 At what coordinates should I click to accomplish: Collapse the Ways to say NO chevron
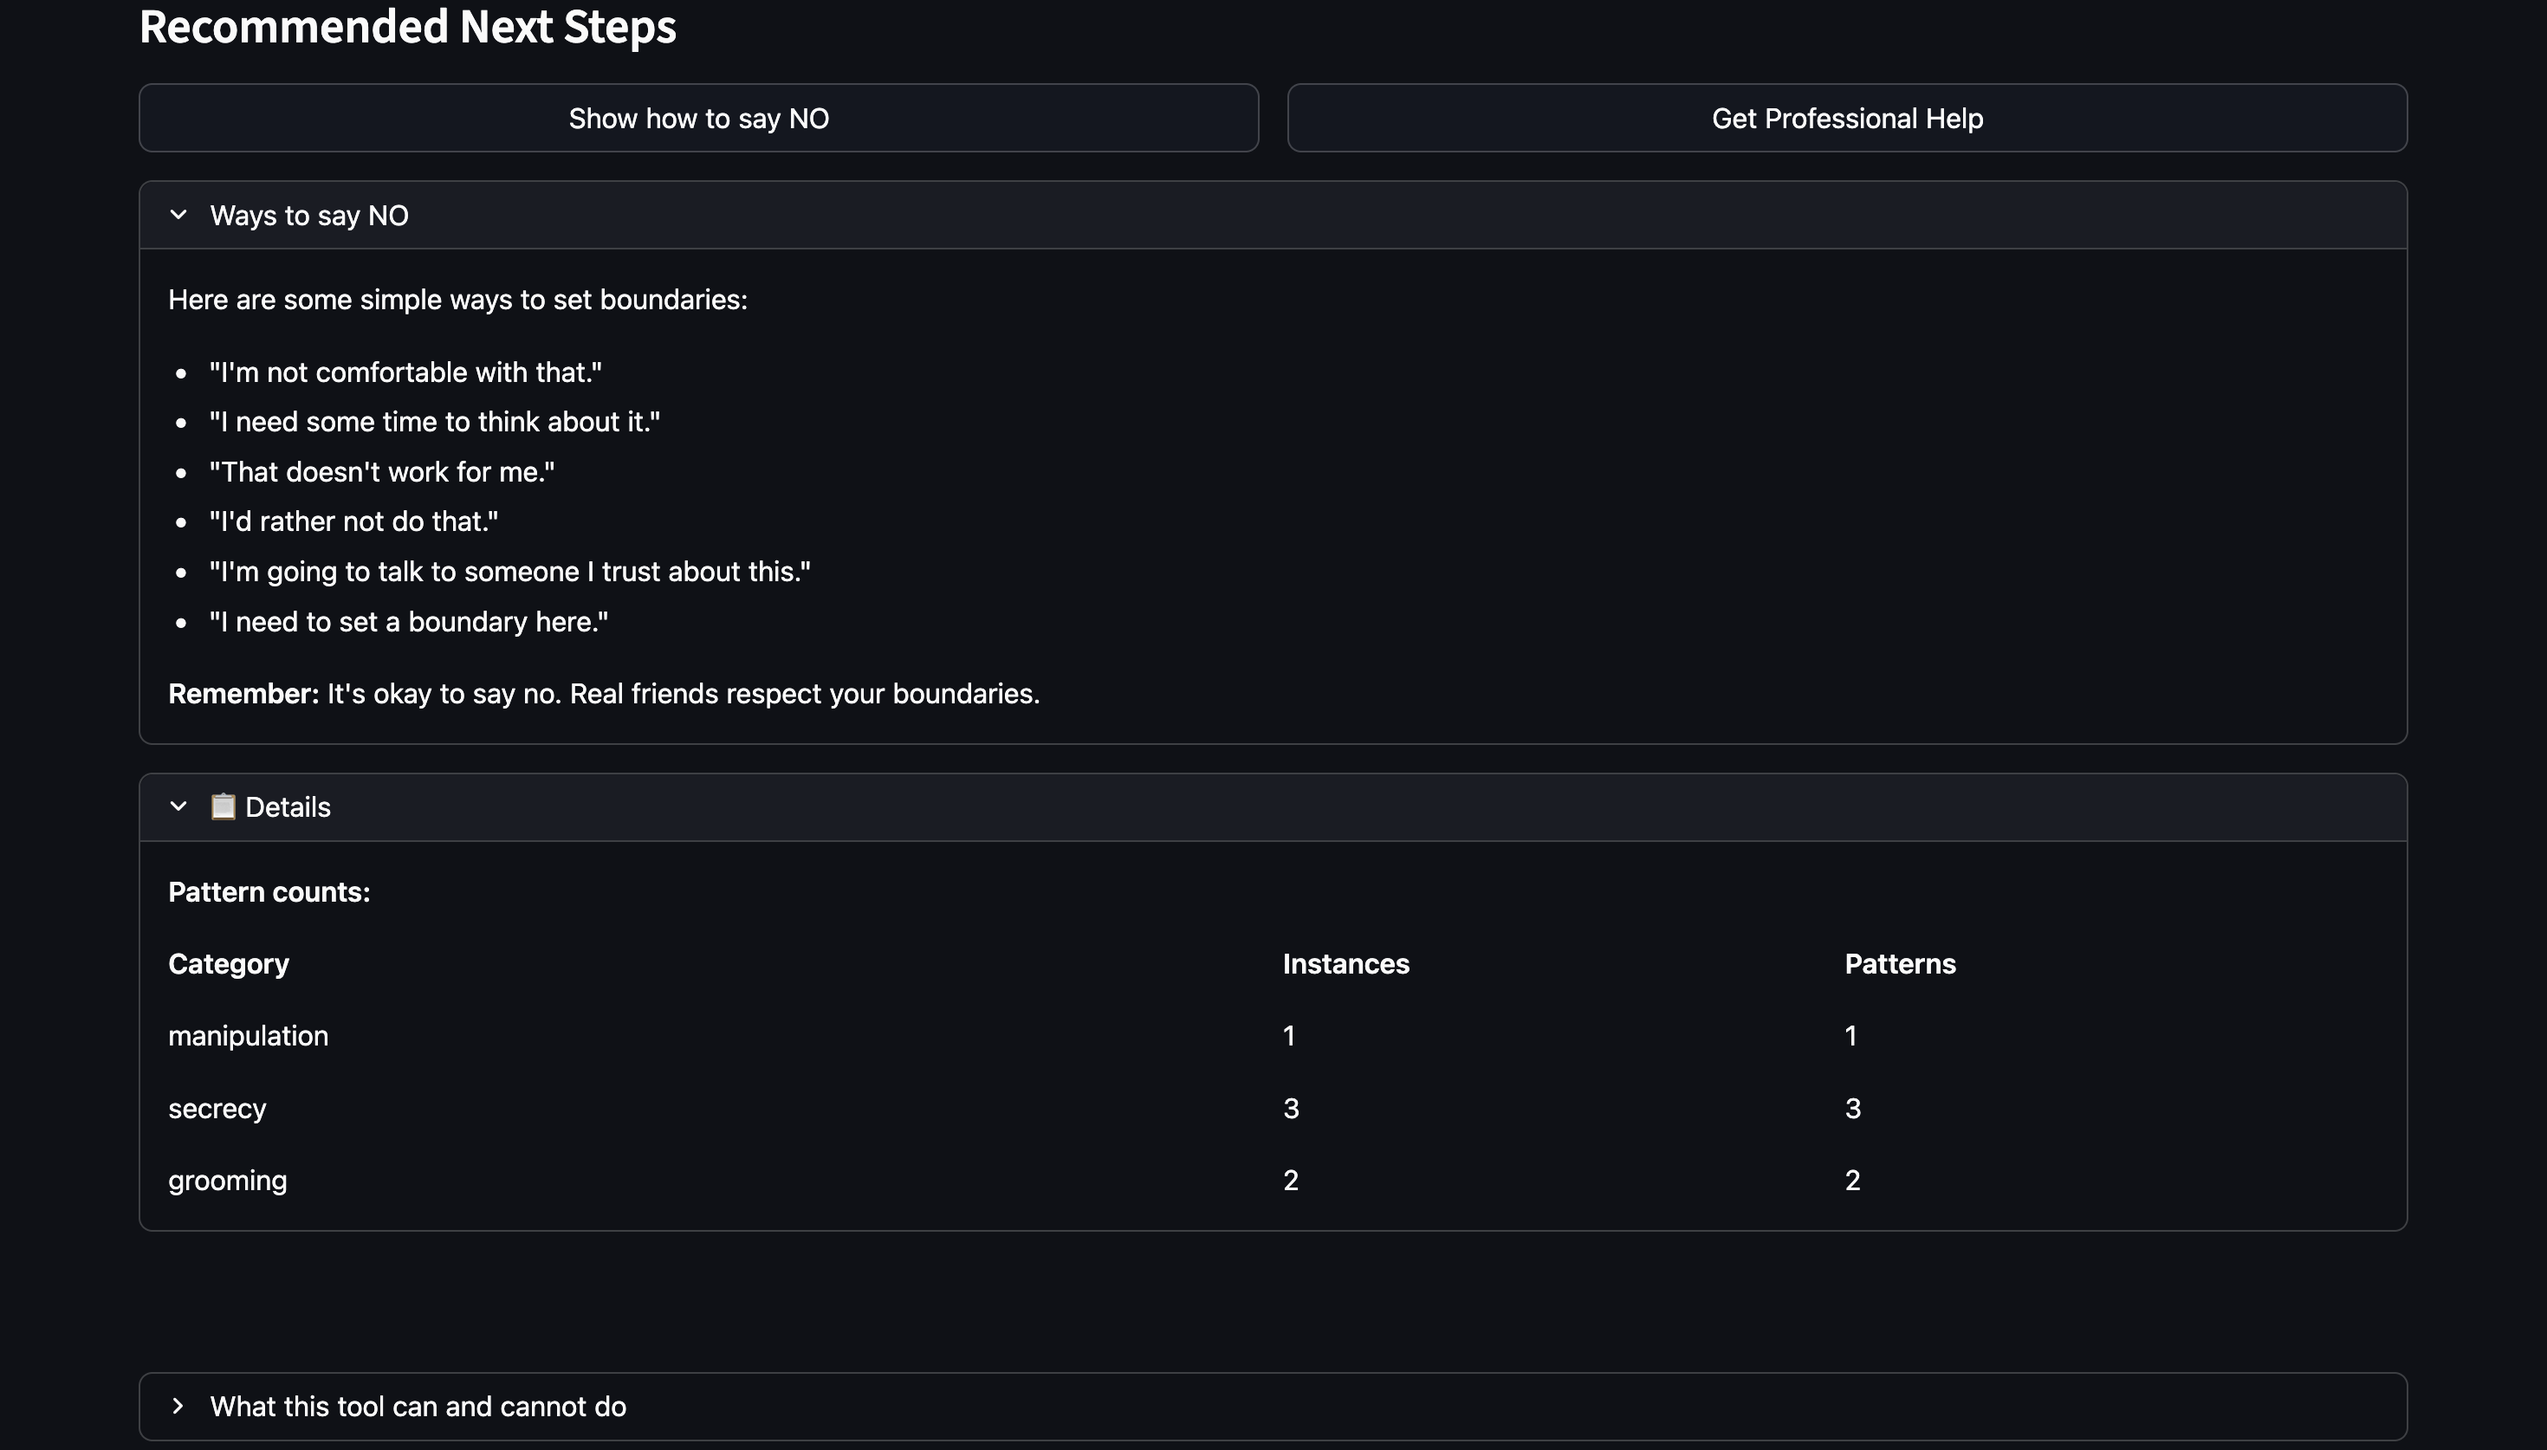[x=178, y=215]
